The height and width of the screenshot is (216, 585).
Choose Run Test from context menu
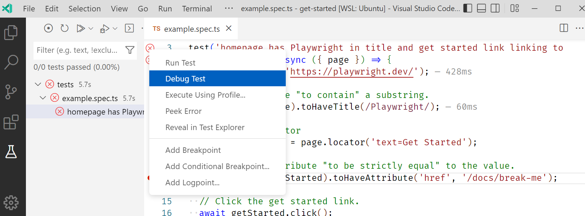click(x=217, y=63)
